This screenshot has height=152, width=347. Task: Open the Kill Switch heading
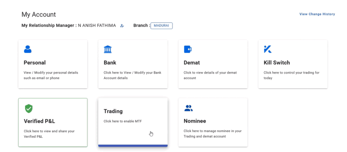coord(277,63)
